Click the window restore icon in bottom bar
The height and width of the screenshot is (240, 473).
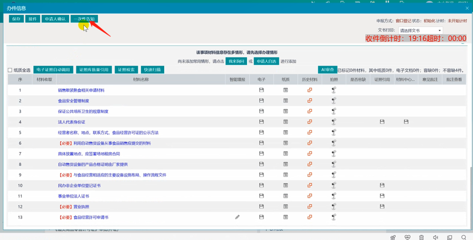(x=449, y=237)
